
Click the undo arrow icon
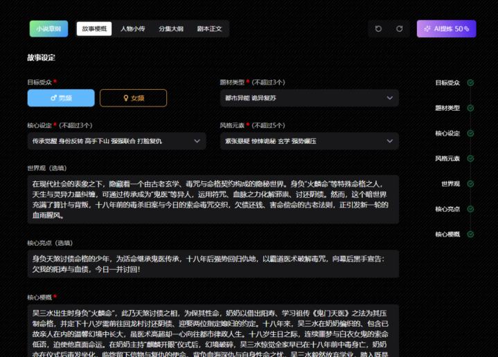pos(378,29)
